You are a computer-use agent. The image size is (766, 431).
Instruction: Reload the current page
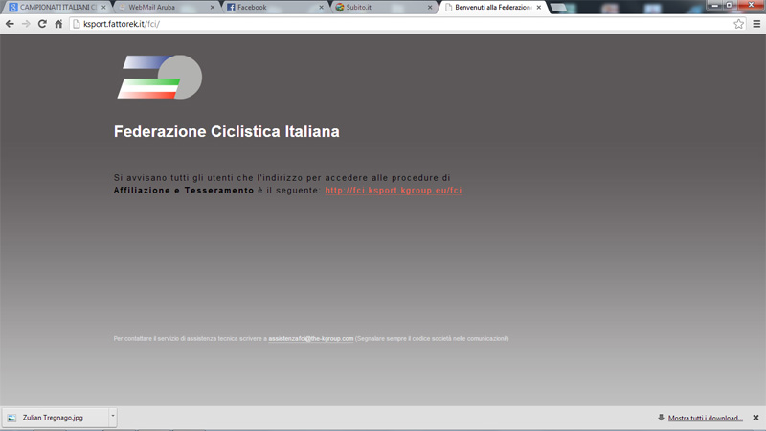(x=42, y=24)
